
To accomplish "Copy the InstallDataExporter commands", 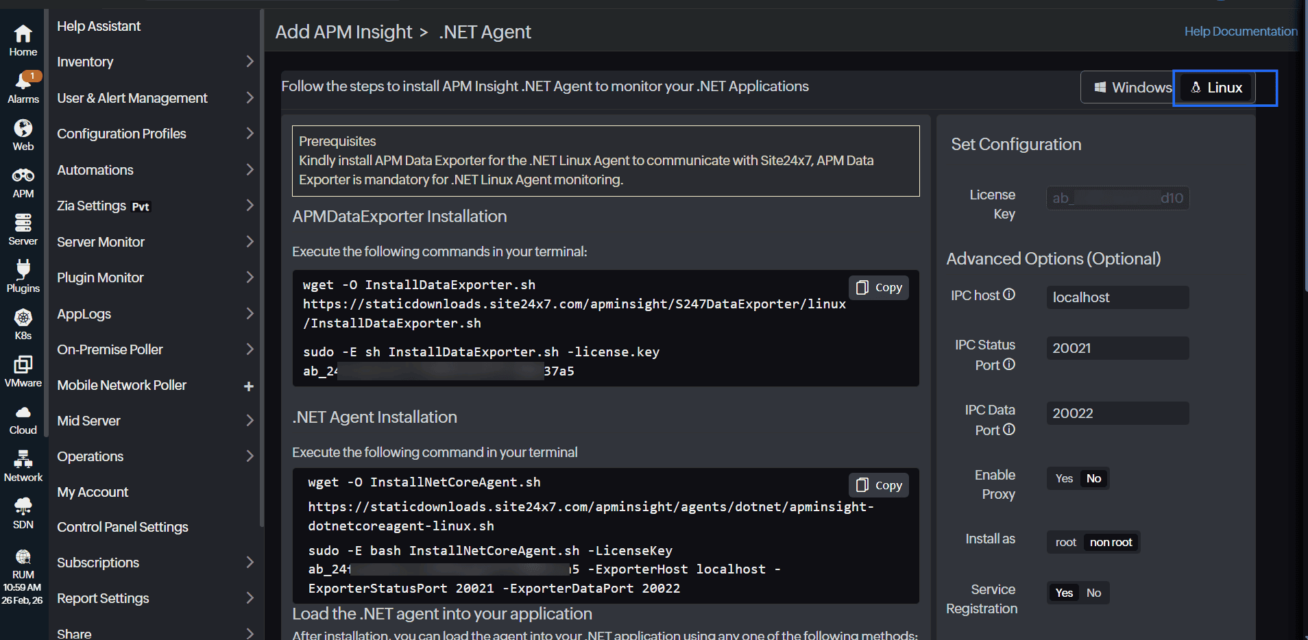I will point(879,288).
